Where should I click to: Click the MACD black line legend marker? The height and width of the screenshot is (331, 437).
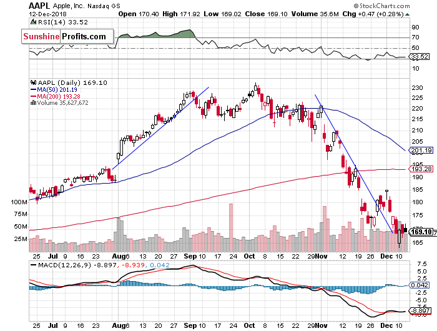coord(33,265)
